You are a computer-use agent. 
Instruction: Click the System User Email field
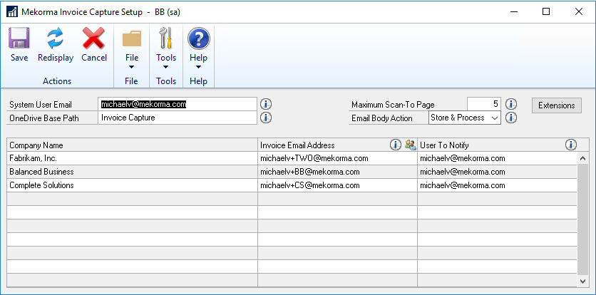[178, 104]
